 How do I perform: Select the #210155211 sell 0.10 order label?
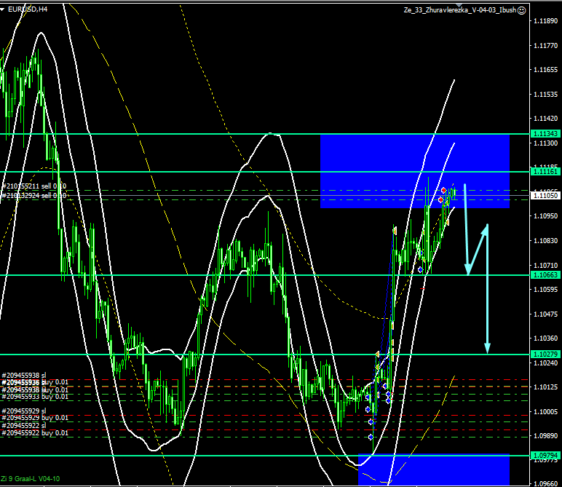coord(34,186)
